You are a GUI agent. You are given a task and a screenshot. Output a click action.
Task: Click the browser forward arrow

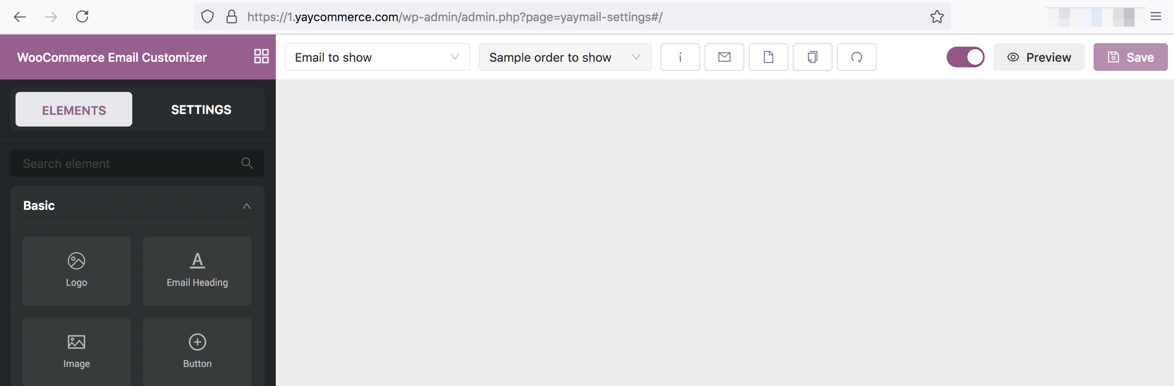(x=51, y=17)
